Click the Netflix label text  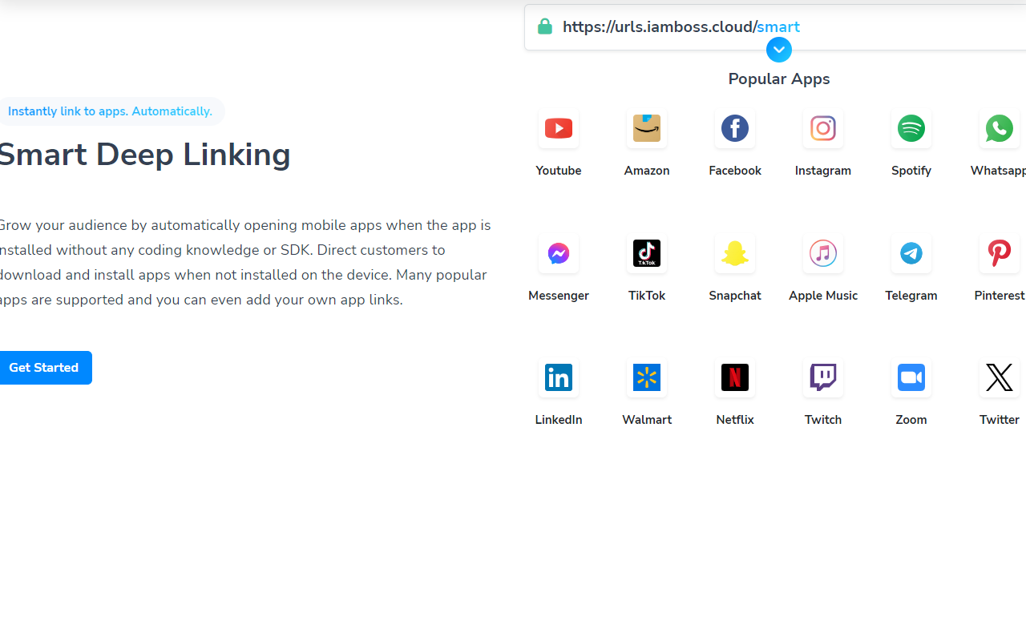pyautogui.click(x=735, y=420)
